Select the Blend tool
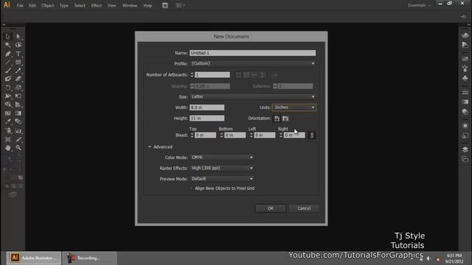The image size is (472, 265). (x=18, y=121)
